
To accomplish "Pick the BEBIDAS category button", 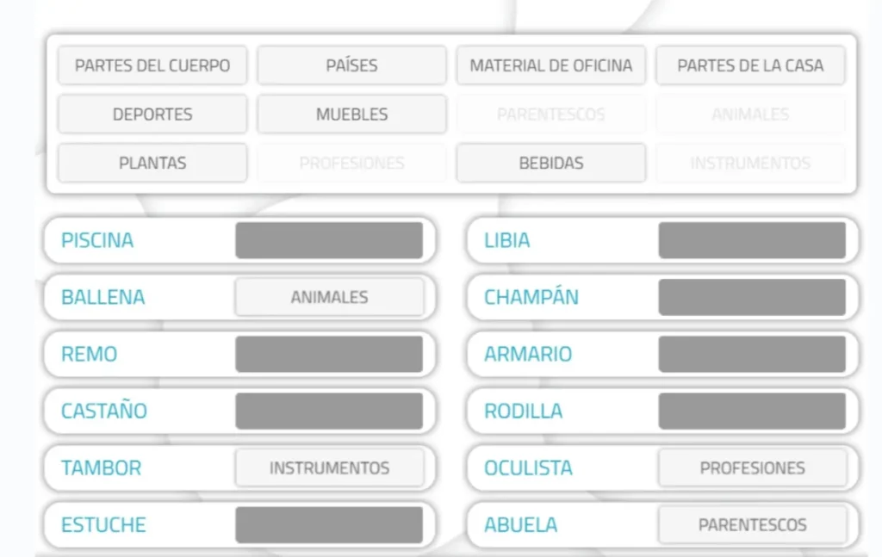I will pyautogui.click(x=550, y=163).
